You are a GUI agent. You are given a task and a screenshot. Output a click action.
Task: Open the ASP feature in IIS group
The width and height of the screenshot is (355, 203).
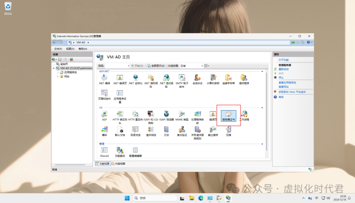(x=105, y=116)
